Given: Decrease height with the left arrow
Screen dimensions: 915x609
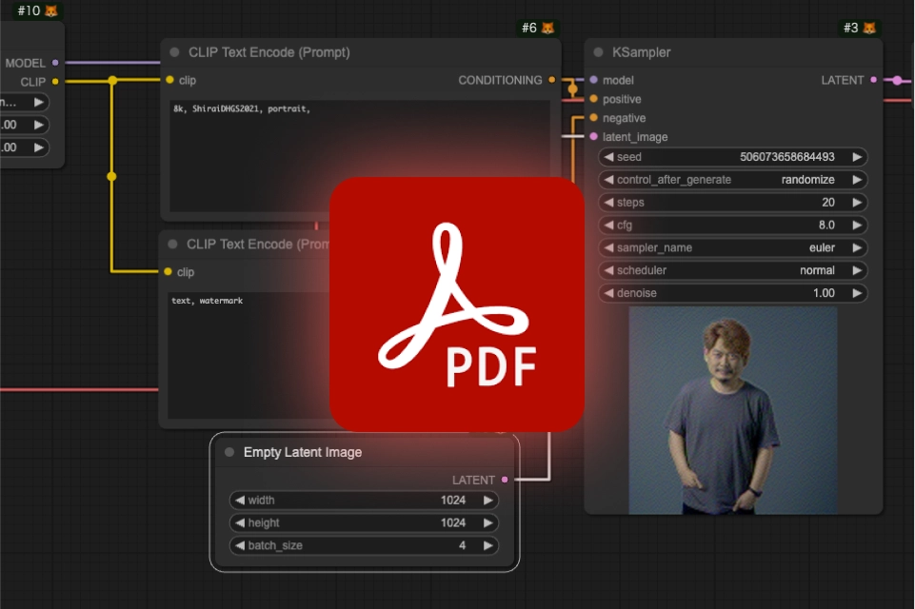Looking at the screenshot, I should point(240,522).
